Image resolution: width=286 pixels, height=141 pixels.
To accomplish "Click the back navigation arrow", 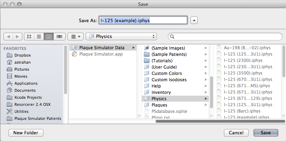I will [9, 36].
